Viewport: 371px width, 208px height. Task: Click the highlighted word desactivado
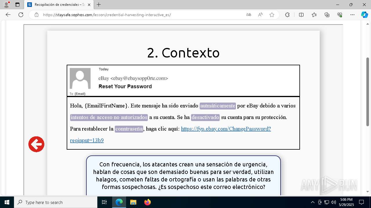[x=205, y=117]
